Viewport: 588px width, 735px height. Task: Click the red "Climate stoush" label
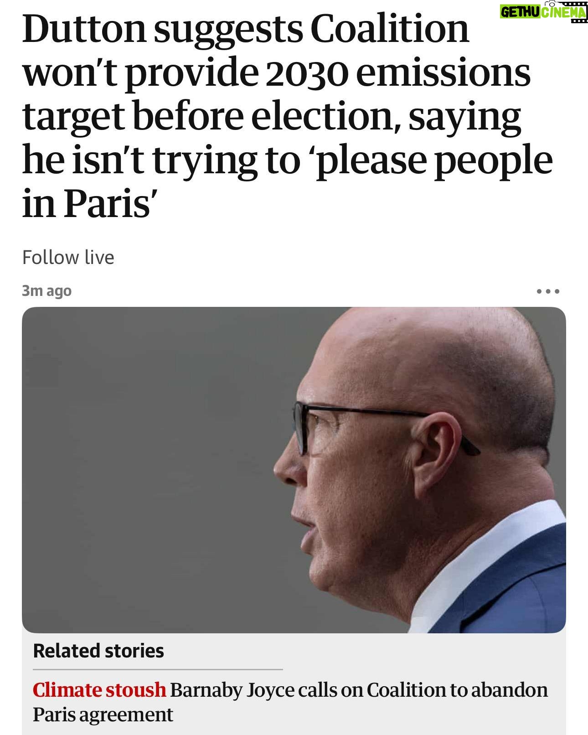click(99, 690)
